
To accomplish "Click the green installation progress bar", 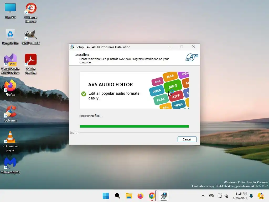I will tap(134, 127).
